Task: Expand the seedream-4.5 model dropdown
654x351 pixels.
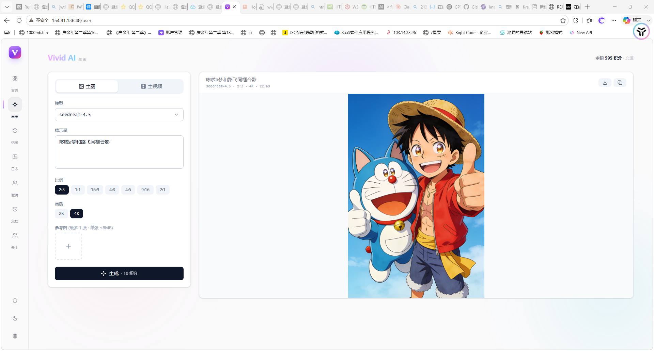Action: 119,115
